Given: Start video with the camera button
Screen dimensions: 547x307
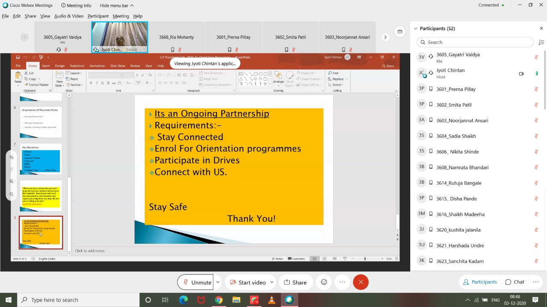Looking at the screenshot, I should [x=247, y=282].
